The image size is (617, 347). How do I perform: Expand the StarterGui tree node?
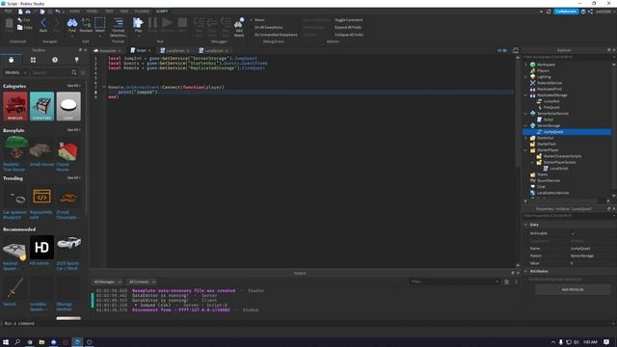(x=525, y=138)
